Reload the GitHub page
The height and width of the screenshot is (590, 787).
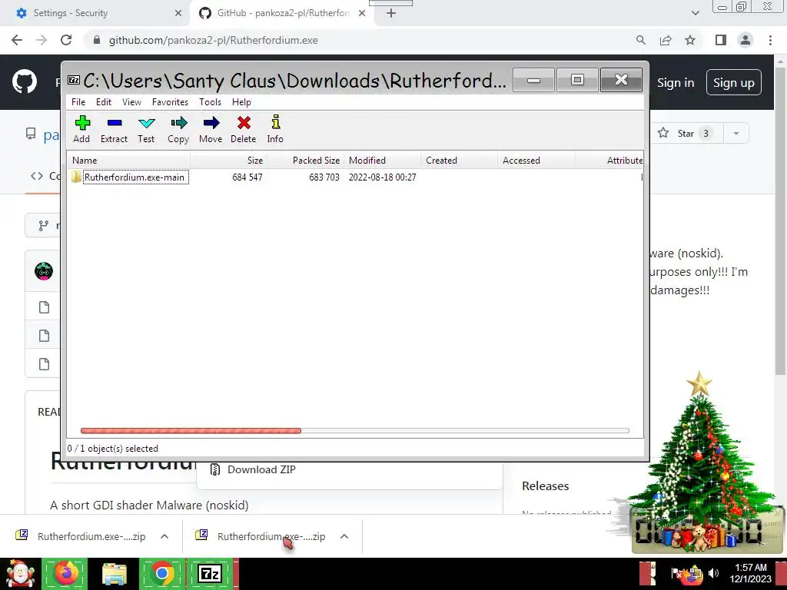point(66,40)
